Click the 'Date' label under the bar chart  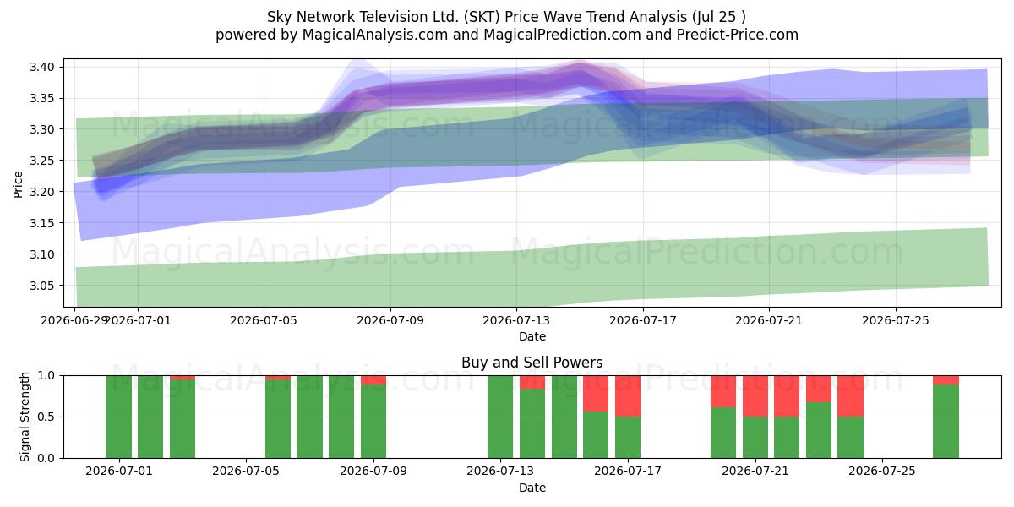pos(532,488)
